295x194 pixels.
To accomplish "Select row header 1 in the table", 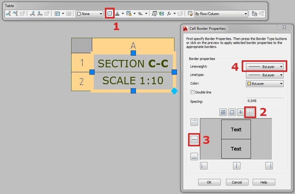I will (81, 63).
